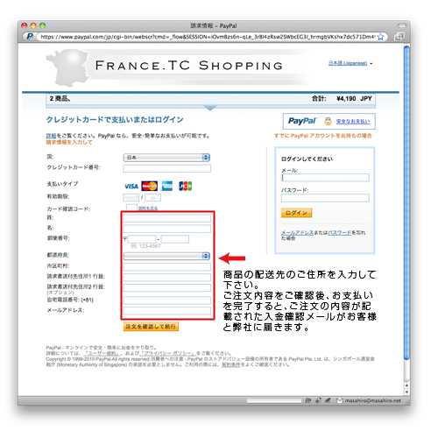Screen dimensions: 438x438
Task: Click the JCB card logo
Action: pos(185,186)
